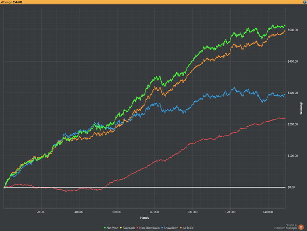The width and height of the screenshot is (307, 231).
Task: Click the 80 000 hands axis label
Action: (x=154, y=212)
